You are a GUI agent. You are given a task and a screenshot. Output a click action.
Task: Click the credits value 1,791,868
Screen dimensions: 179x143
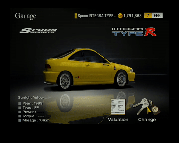[x=132, y=16]
